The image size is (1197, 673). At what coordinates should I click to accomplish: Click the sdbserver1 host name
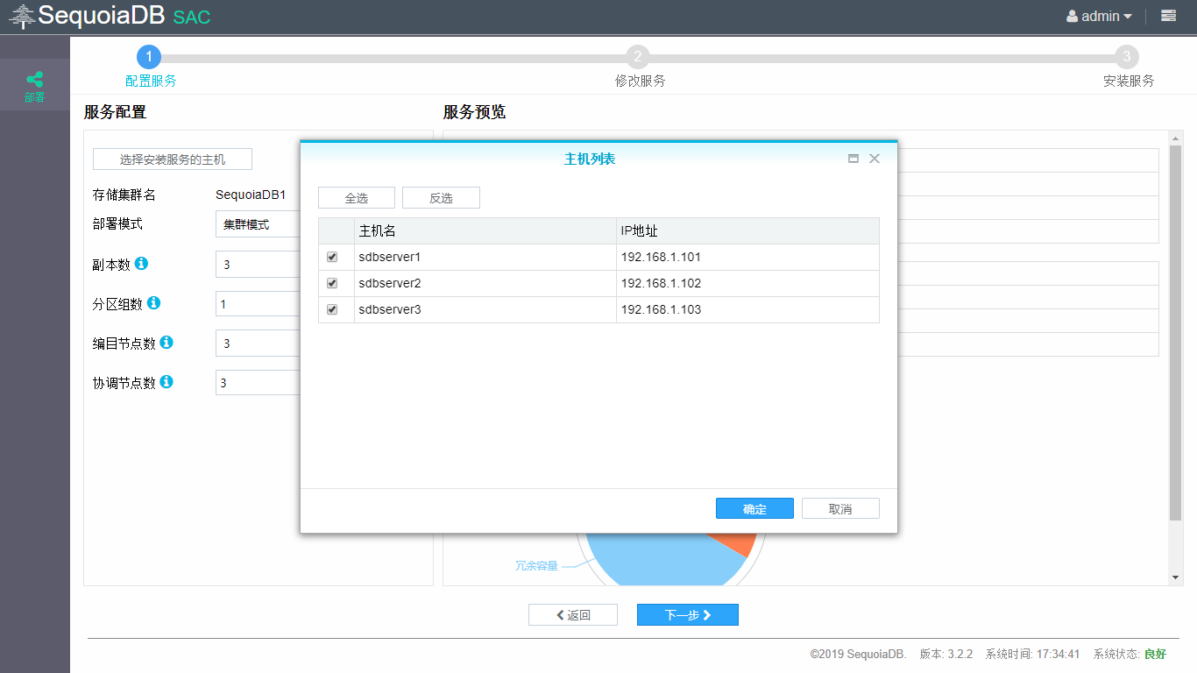pos(390,257)
